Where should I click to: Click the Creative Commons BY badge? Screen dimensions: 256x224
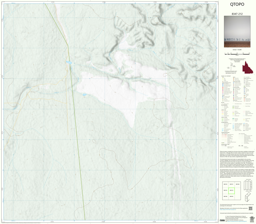222,220
